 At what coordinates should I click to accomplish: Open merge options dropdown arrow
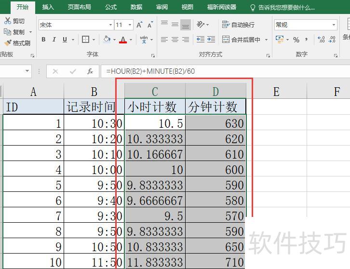click(x=266, y=40)
